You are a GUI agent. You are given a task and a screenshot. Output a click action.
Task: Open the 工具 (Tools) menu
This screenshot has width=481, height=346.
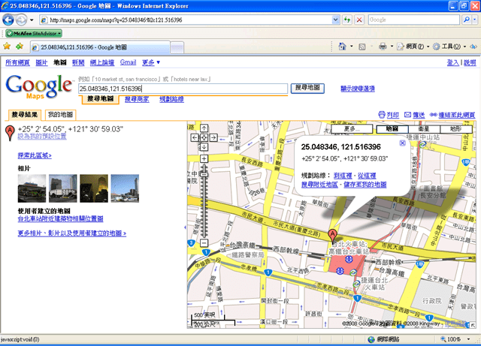point(449,47)
